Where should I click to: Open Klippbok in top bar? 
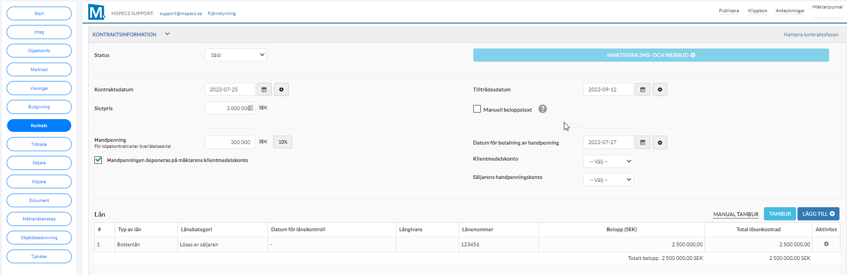[758, 11]
